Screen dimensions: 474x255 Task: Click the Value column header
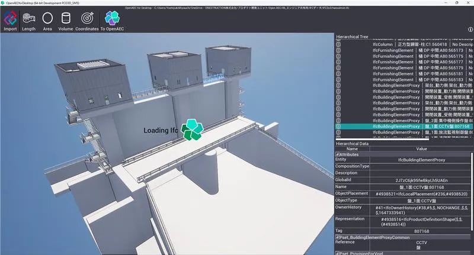pyautogui.click(x=421, y=149)
